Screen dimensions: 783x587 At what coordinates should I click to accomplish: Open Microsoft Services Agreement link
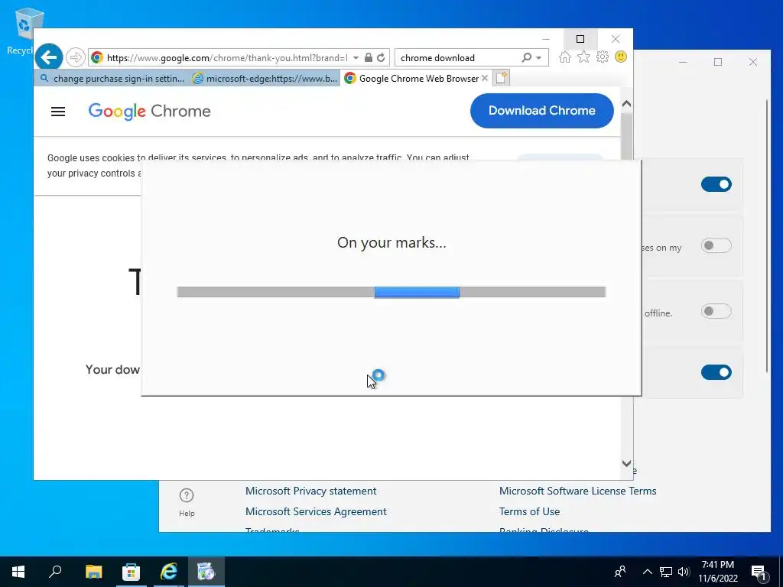tap(316, 511)
